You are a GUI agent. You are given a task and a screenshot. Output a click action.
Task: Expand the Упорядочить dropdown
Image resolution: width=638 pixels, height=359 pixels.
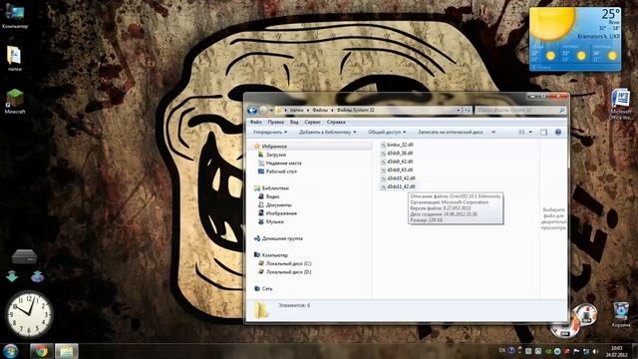[x=270, y=133]
